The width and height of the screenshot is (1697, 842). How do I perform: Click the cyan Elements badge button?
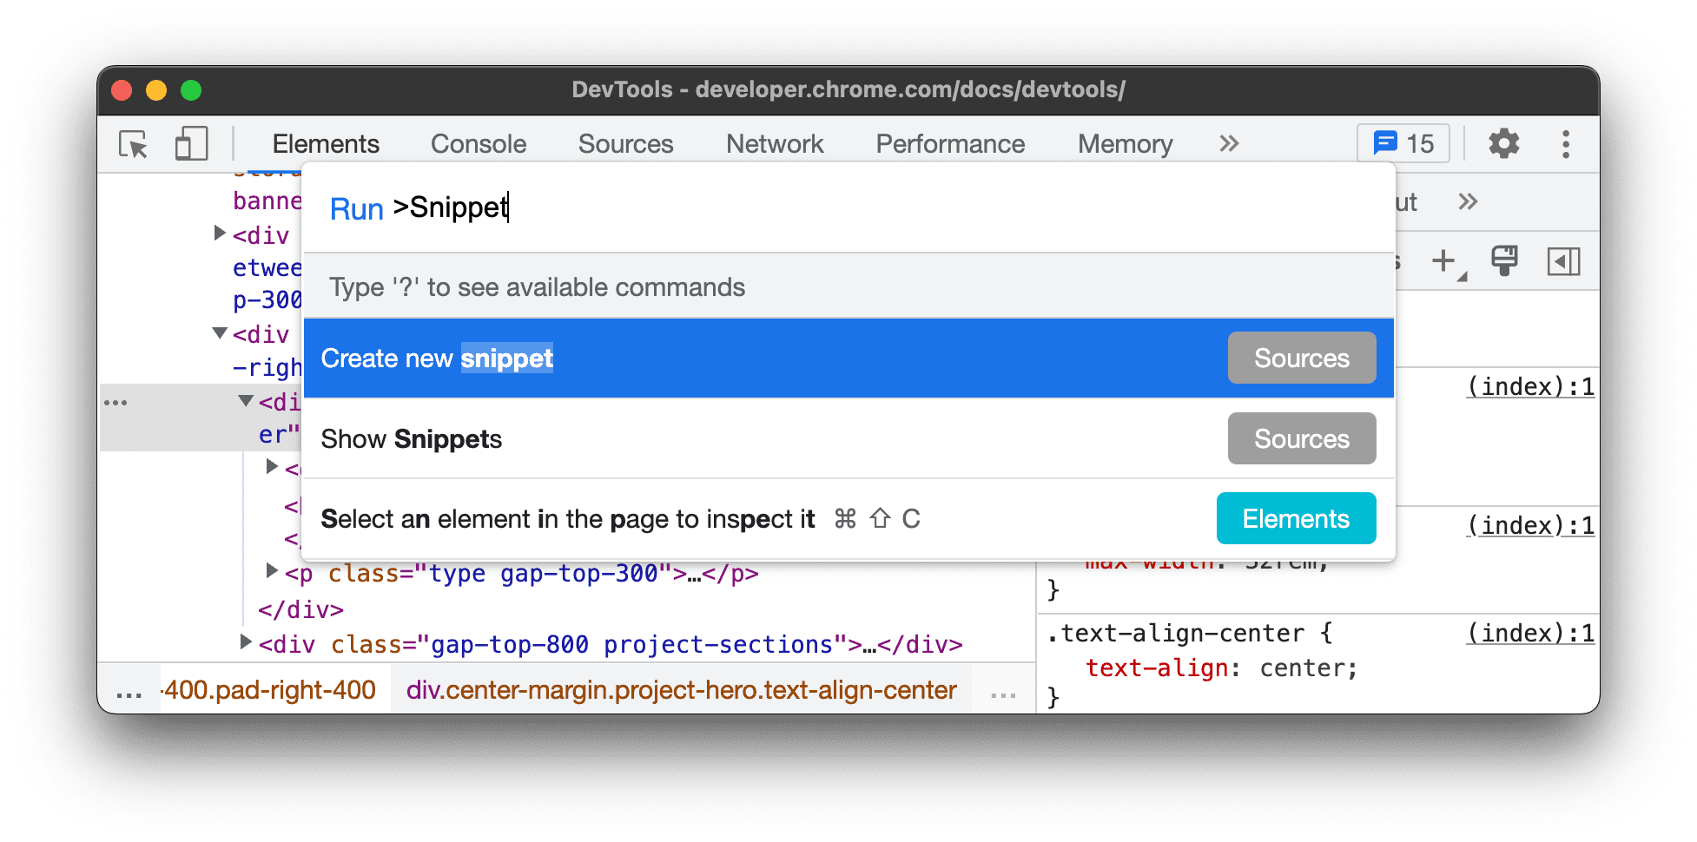click(1295, 518)
